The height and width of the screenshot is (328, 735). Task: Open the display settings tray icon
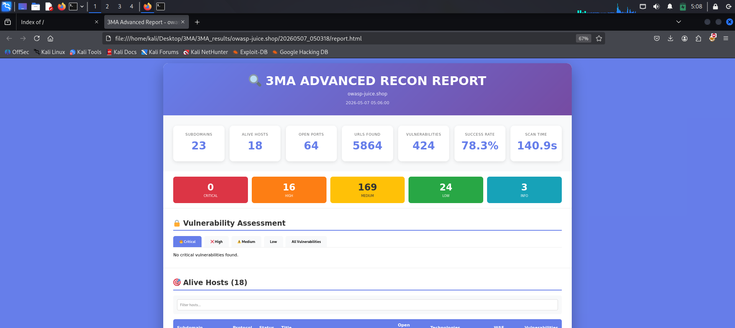pos(643,7)
